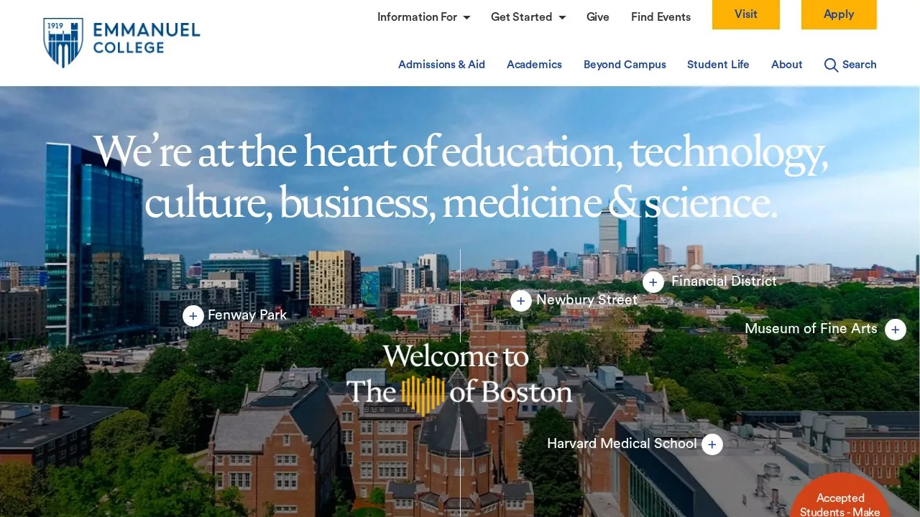
Task: Open the Admissions & Aid menu
Action: click(x=441, y=65)
